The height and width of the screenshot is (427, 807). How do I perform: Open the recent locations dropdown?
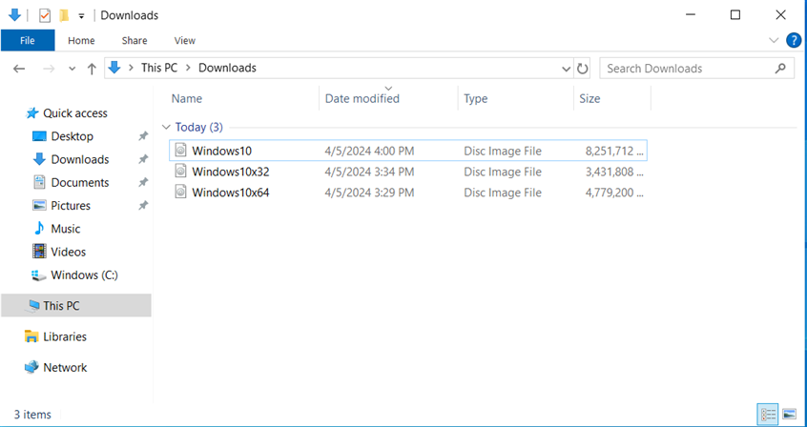pyautogui.click(x=72, y=69)
